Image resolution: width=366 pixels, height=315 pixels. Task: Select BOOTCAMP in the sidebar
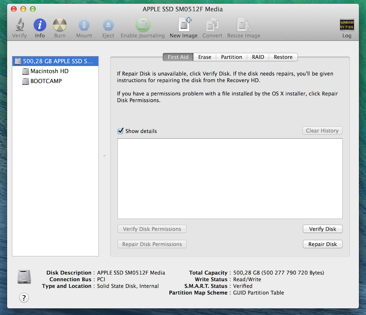pos(55,81)
